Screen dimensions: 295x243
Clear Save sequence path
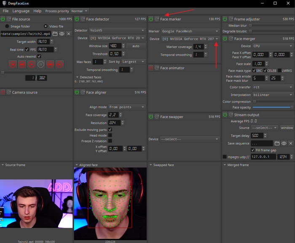pos(291,143)
